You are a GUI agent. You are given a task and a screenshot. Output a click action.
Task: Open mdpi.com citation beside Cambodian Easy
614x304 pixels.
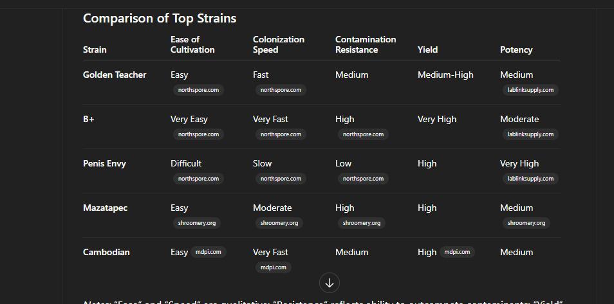pyautogui.click(x=209, y=252)
